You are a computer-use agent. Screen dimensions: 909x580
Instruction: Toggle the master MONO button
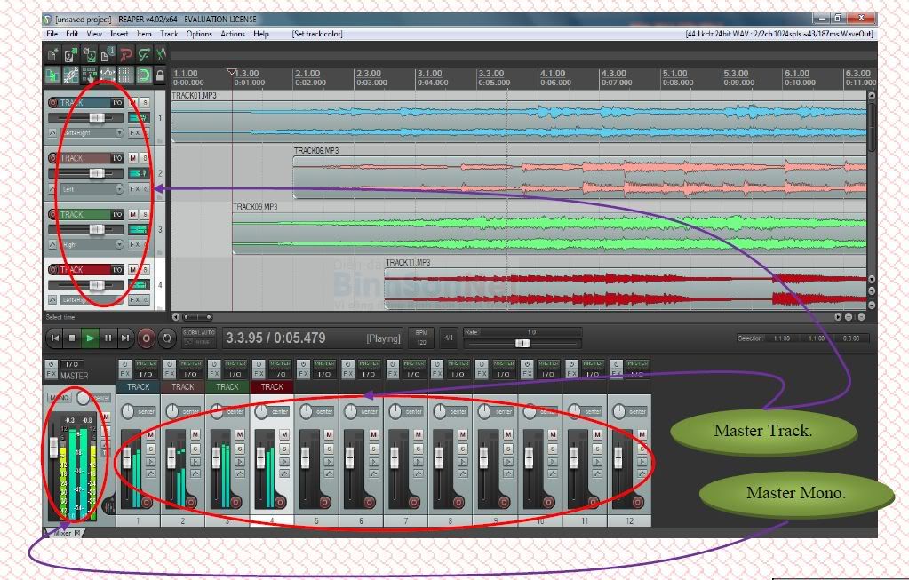tap(59, 397)
